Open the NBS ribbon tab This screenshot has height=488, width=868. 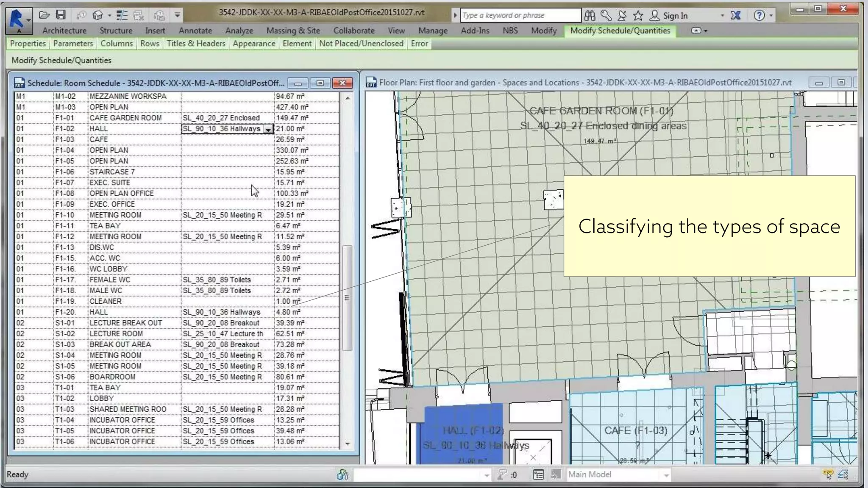click(x=510, y=30)
